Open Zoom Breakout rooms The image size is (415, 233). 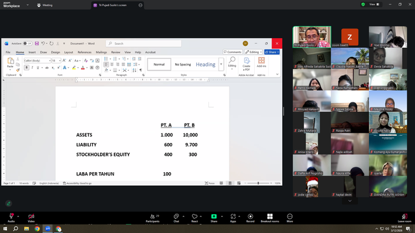coord(270,218)
